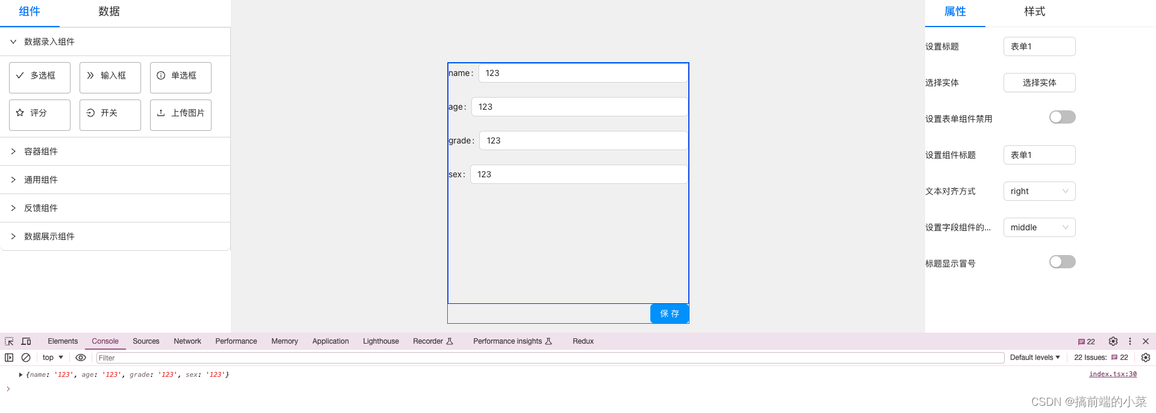This screenshot has height=413, width=1156.
Task: Click the sex input field
Action: (x=579, y=174)
